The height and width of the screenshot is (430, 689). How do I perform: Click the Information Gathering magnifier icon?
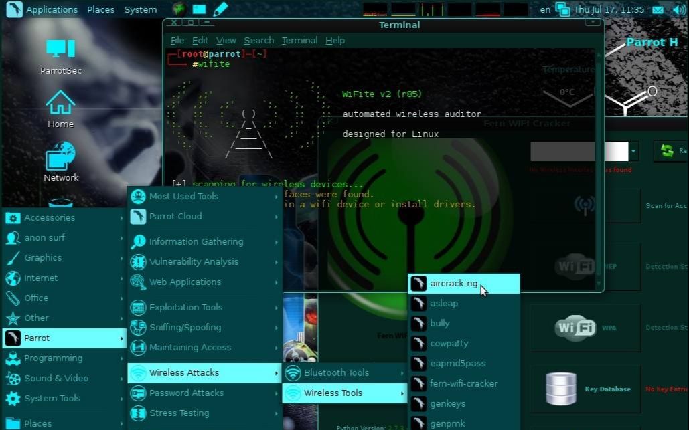pos(138,242)
